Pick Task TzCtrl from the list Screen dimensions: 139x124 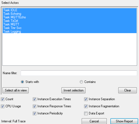click(70, 21)
